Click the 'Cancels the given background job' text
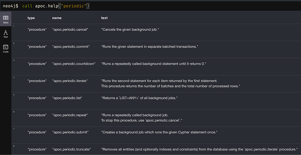The width and height of the screenshot is (301, 155). coord(130,29)
